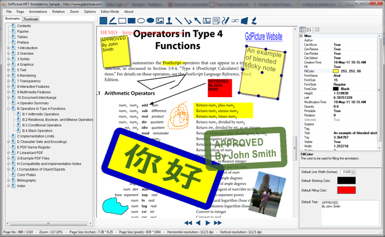The height and width of the screenshot is (237, 385).
Task: Go to the first page
Action: pos(188,223)
